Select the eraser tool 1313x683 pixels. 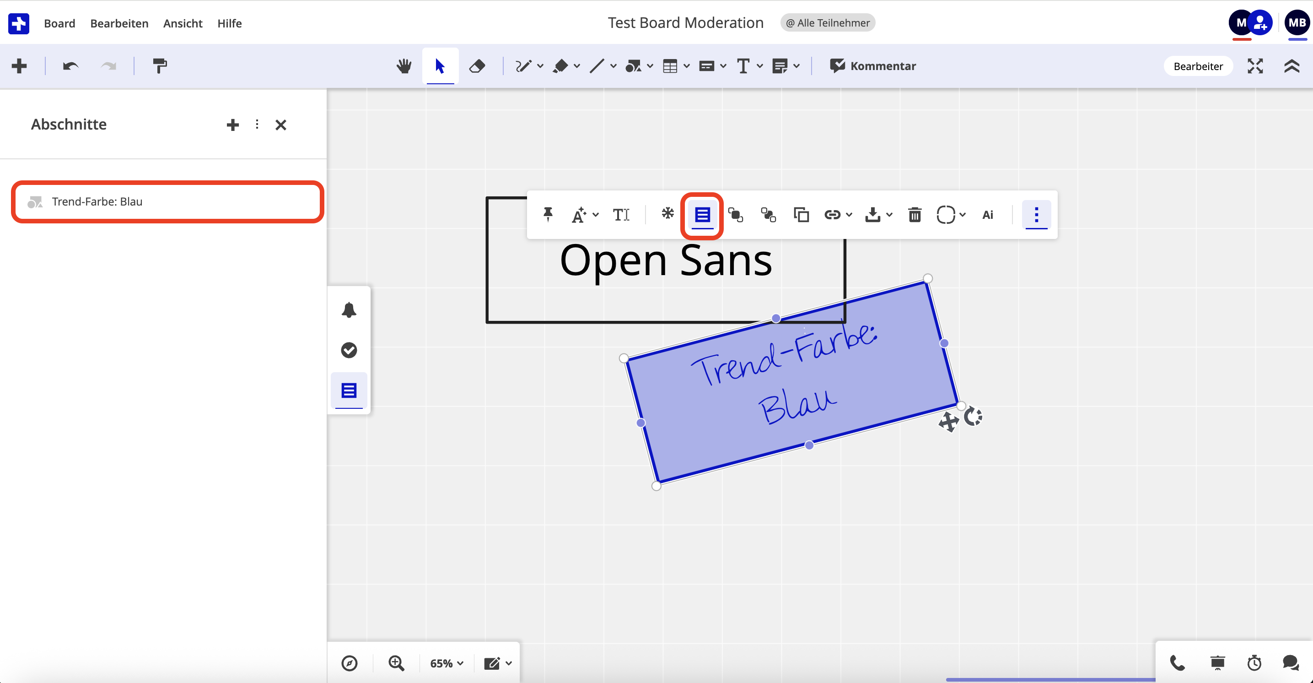click(477, 66)
